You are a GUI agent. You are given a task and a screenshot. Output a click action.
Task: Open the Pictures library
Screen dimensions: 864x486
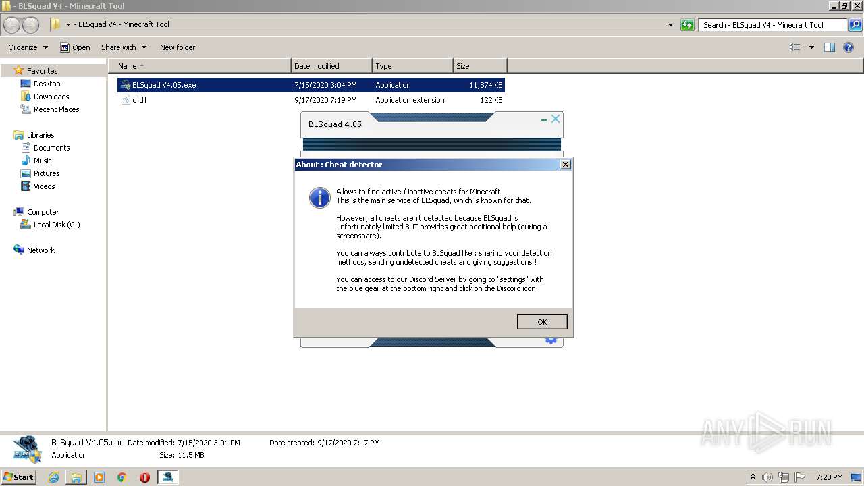pyautogui.click(x=47, y=173)
